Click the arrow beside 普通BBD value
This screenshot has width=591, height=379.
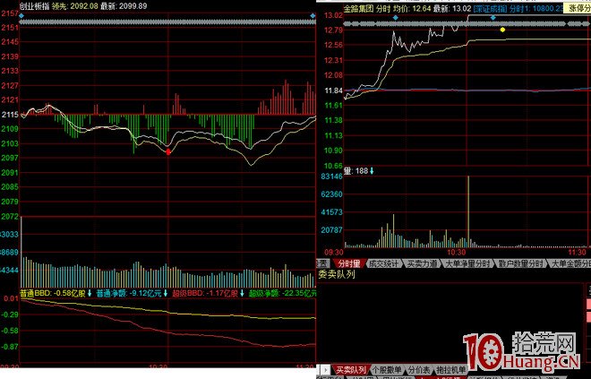[90, 293]
